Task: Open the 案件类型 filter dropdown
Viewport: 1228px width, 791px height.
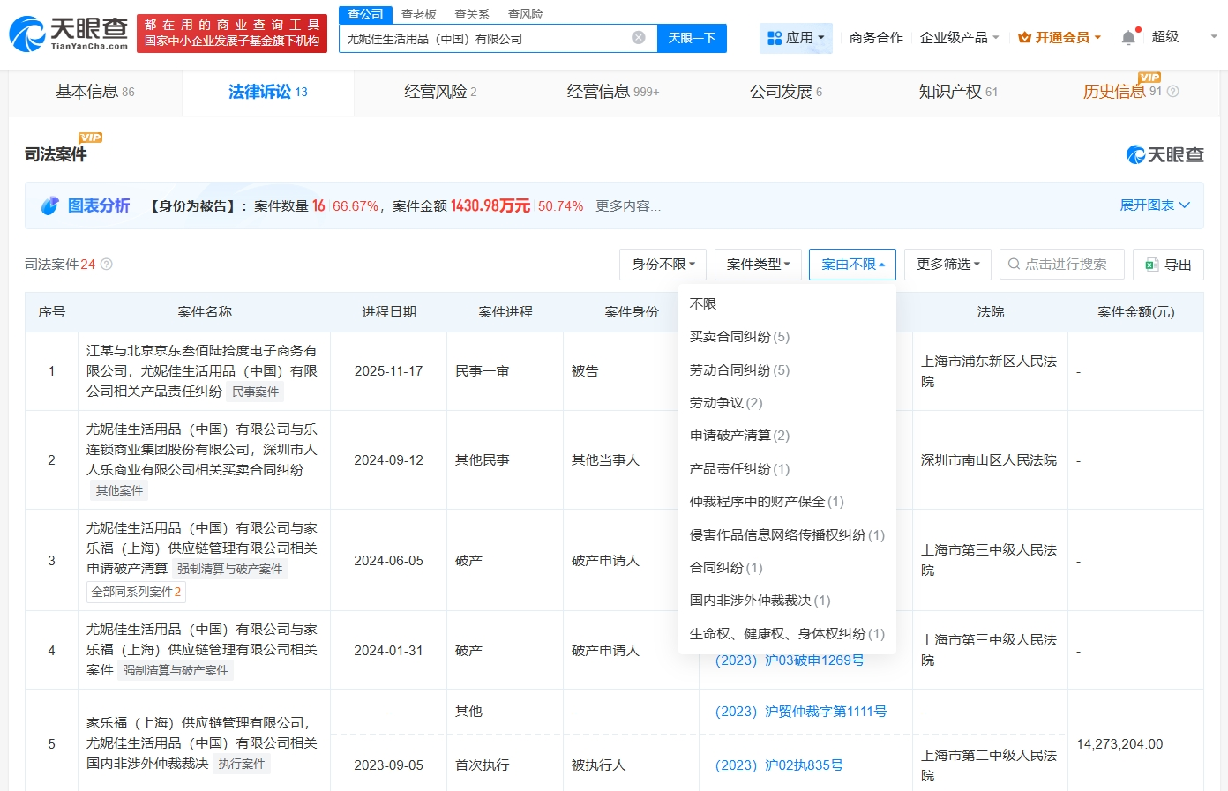Action: 758,265
